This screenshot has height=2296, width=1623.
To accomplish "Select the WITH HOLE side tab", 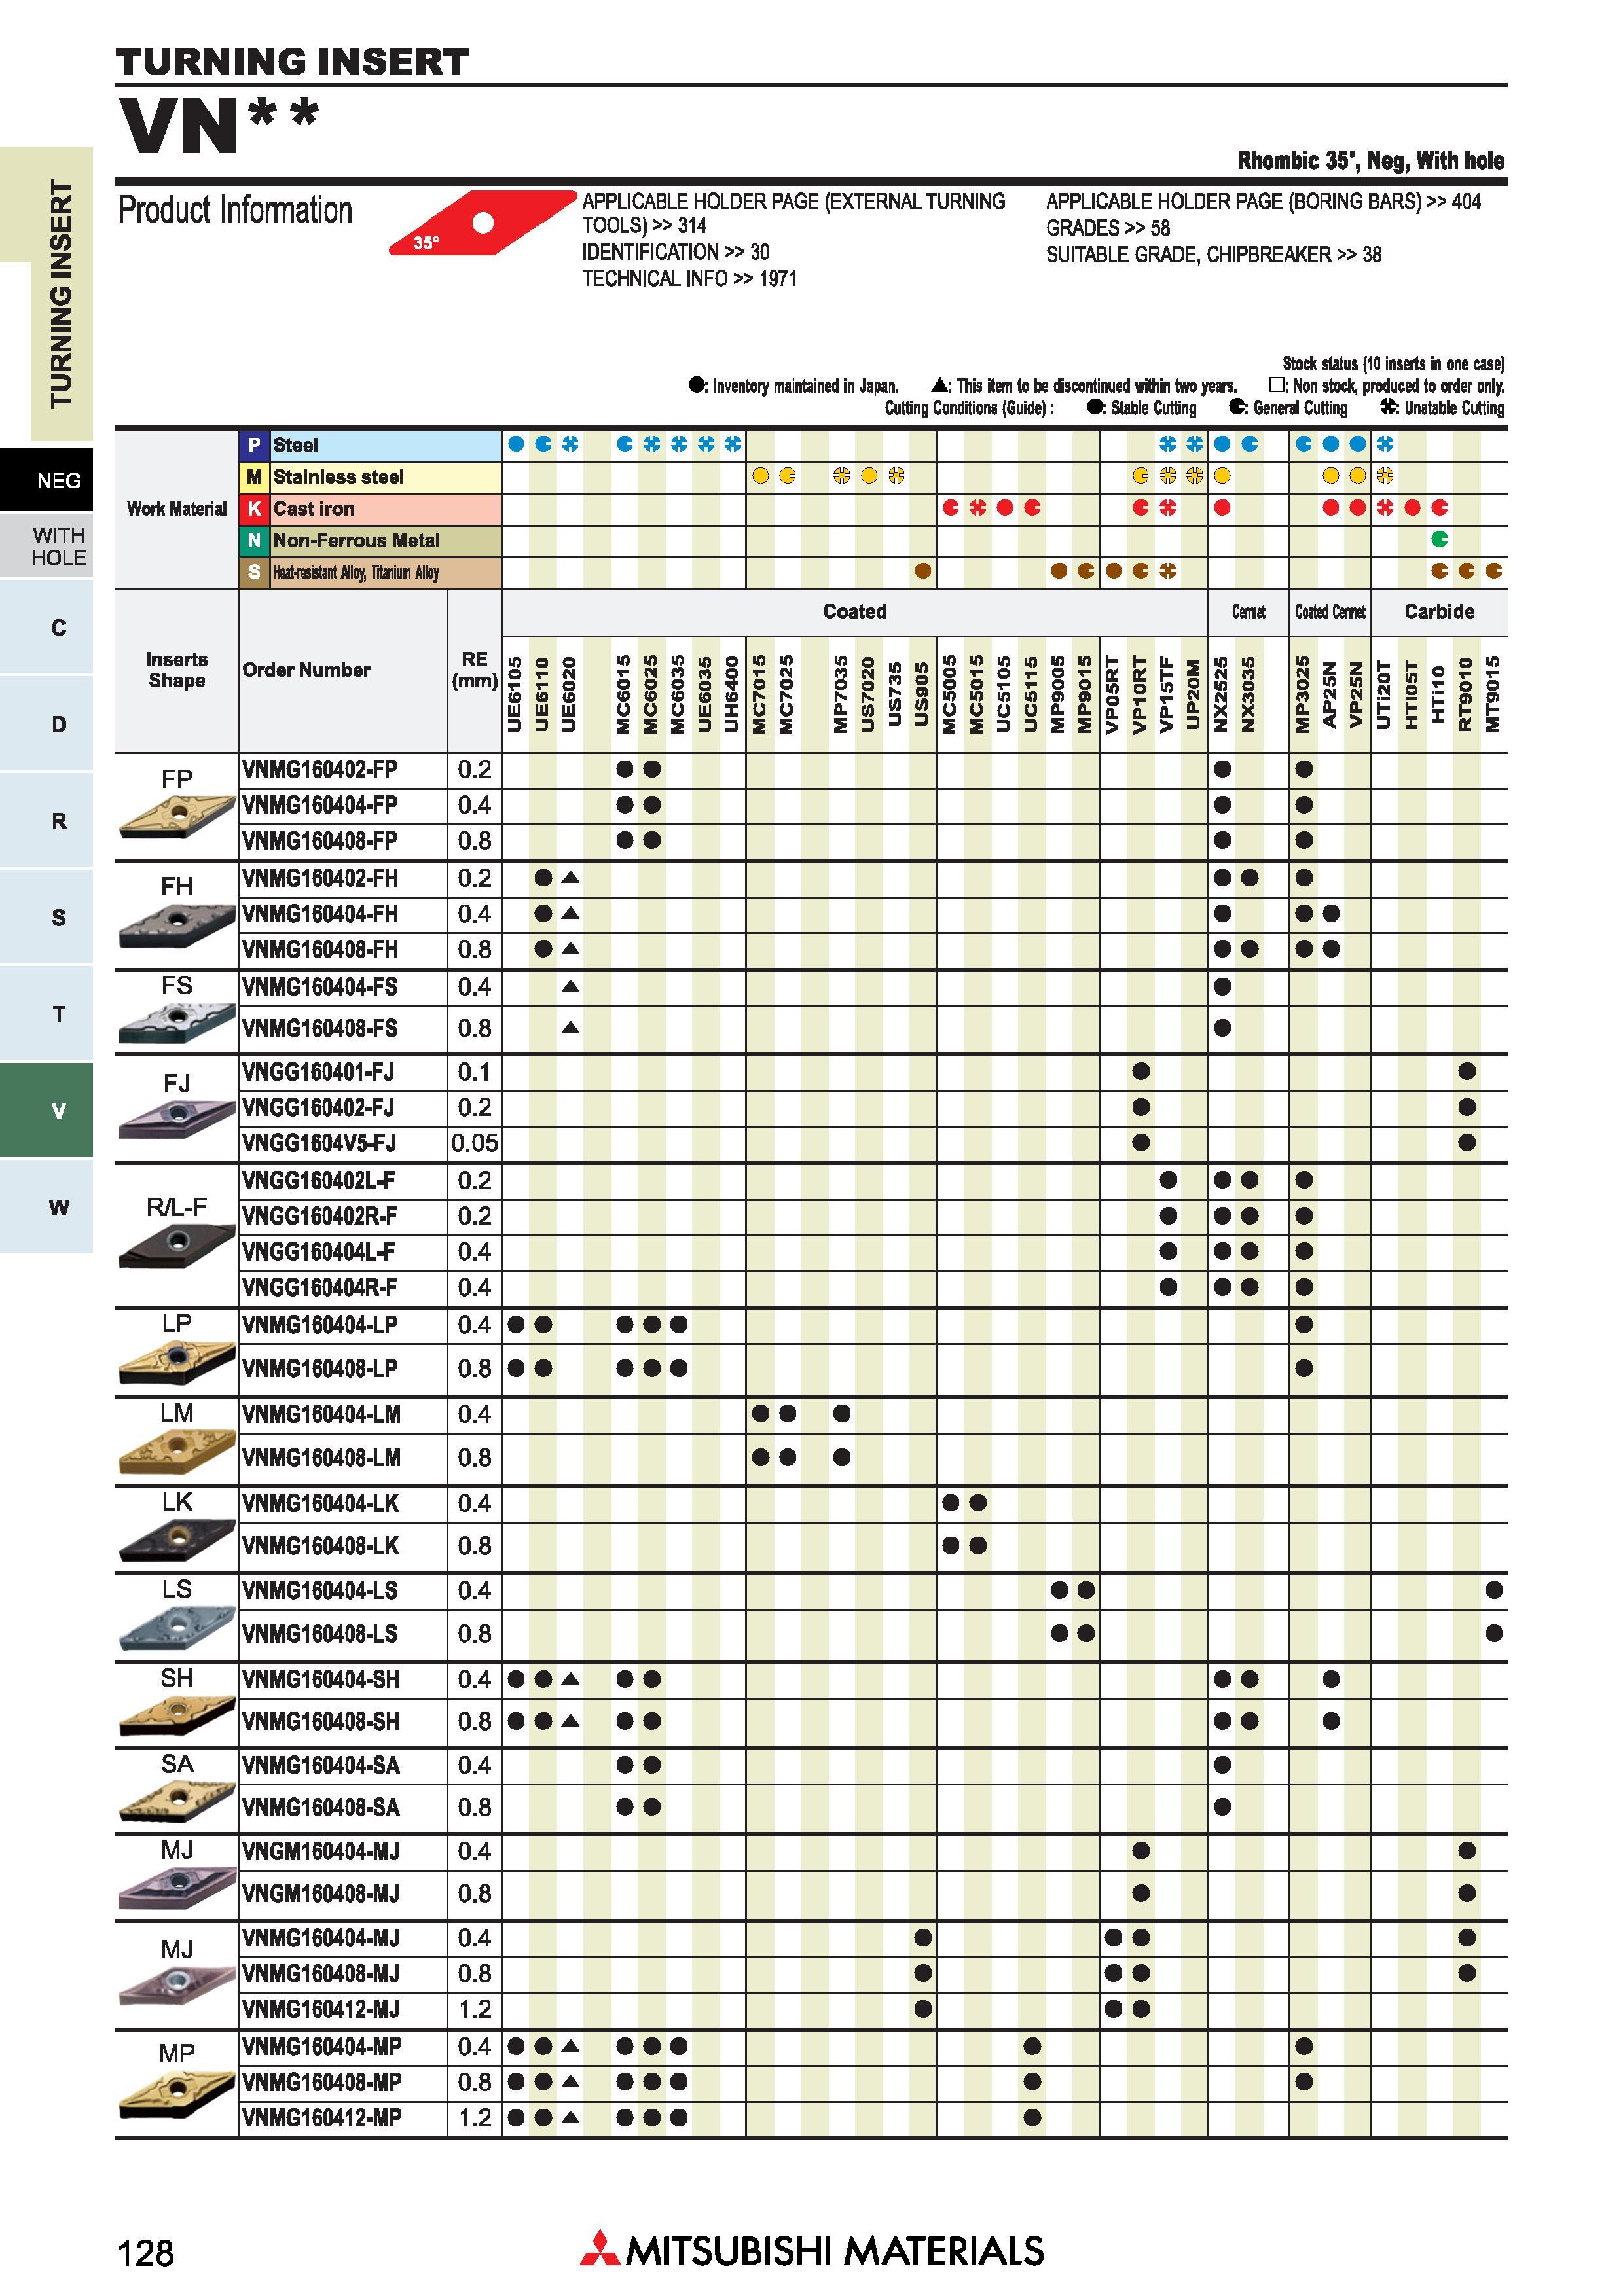I will (47, 546).
